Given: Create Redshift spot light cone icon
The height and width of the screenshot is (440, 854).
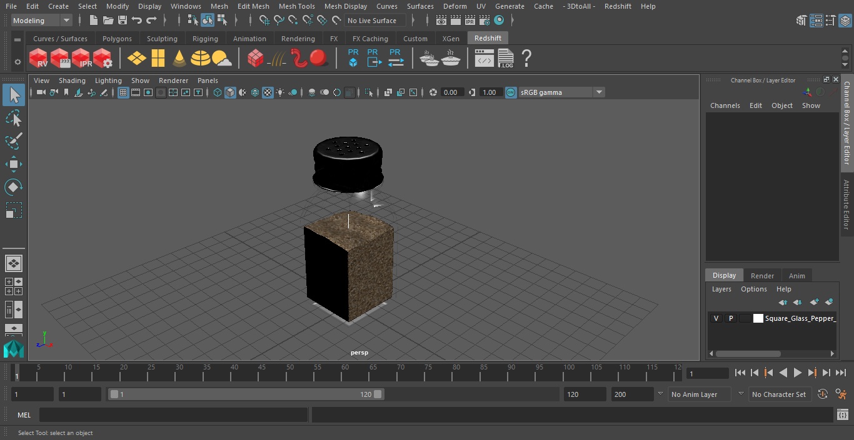Looking at the screenshot, I should click(179, 59).
